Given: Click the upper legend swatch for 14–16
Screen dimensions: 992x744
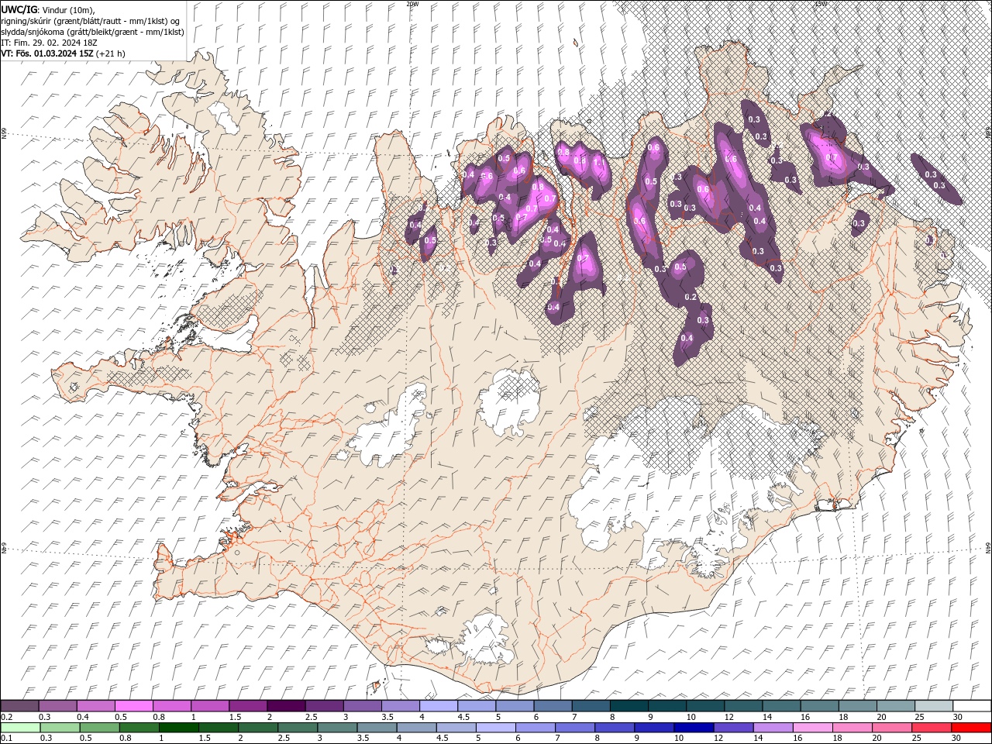Looking at the screenshot, I should pos(782,706).
